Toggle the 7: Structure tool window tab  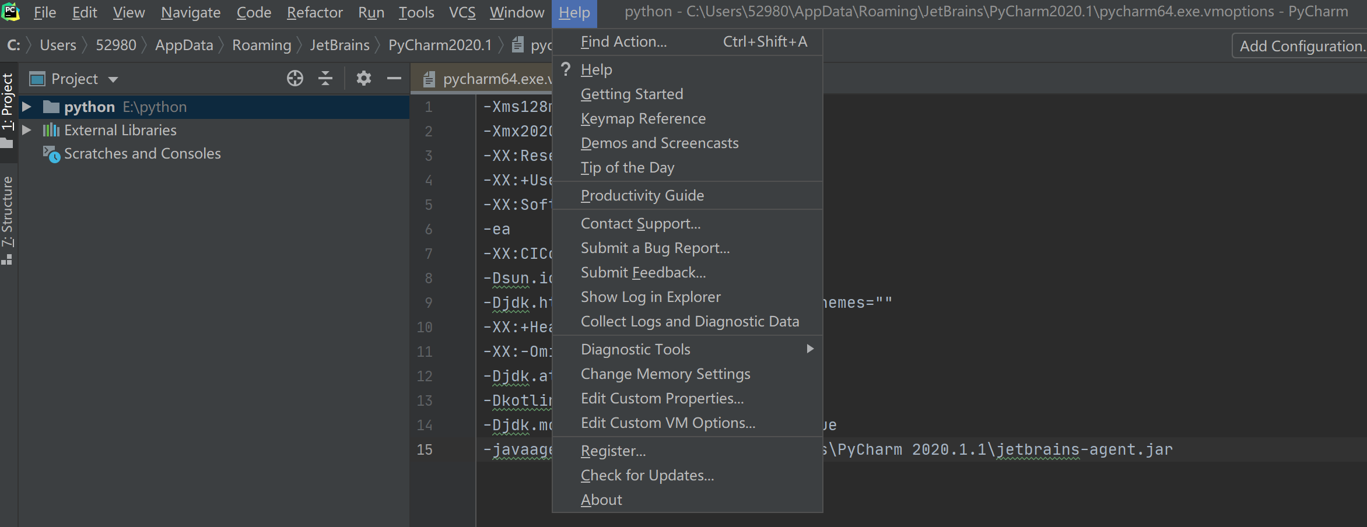pyautogui.click(x=8, y=220)
